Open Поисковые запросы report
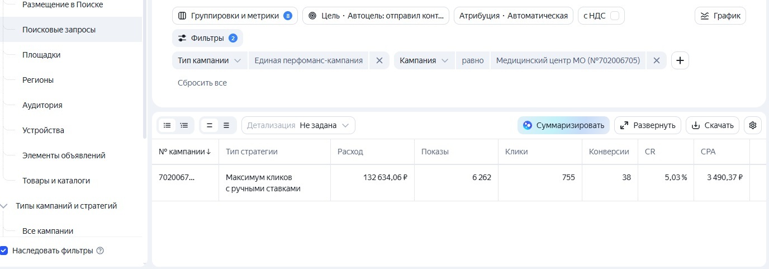769x269 pixels. [59, 30]
